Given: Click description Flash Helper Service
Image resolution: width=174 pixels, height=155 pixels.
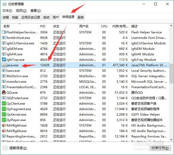Looking at the screenshot, I should click(146, 32).
